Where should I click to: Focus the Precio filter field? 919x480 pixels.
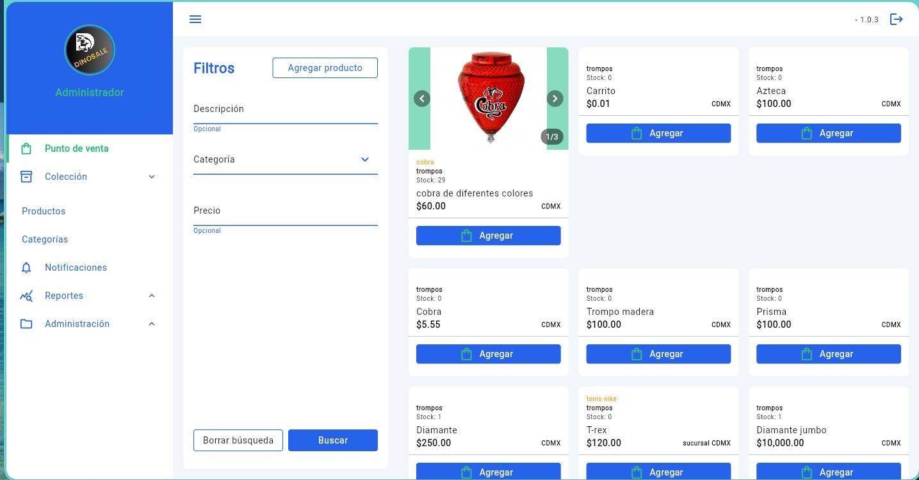point(286,211)
